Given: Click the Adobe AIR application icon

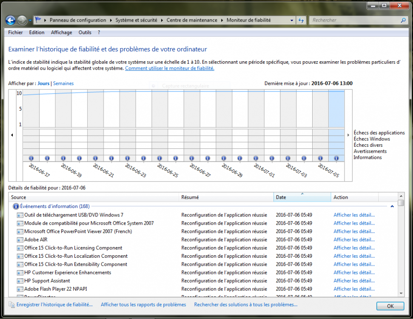Looking at the screenshot, I should pos(20,240).
